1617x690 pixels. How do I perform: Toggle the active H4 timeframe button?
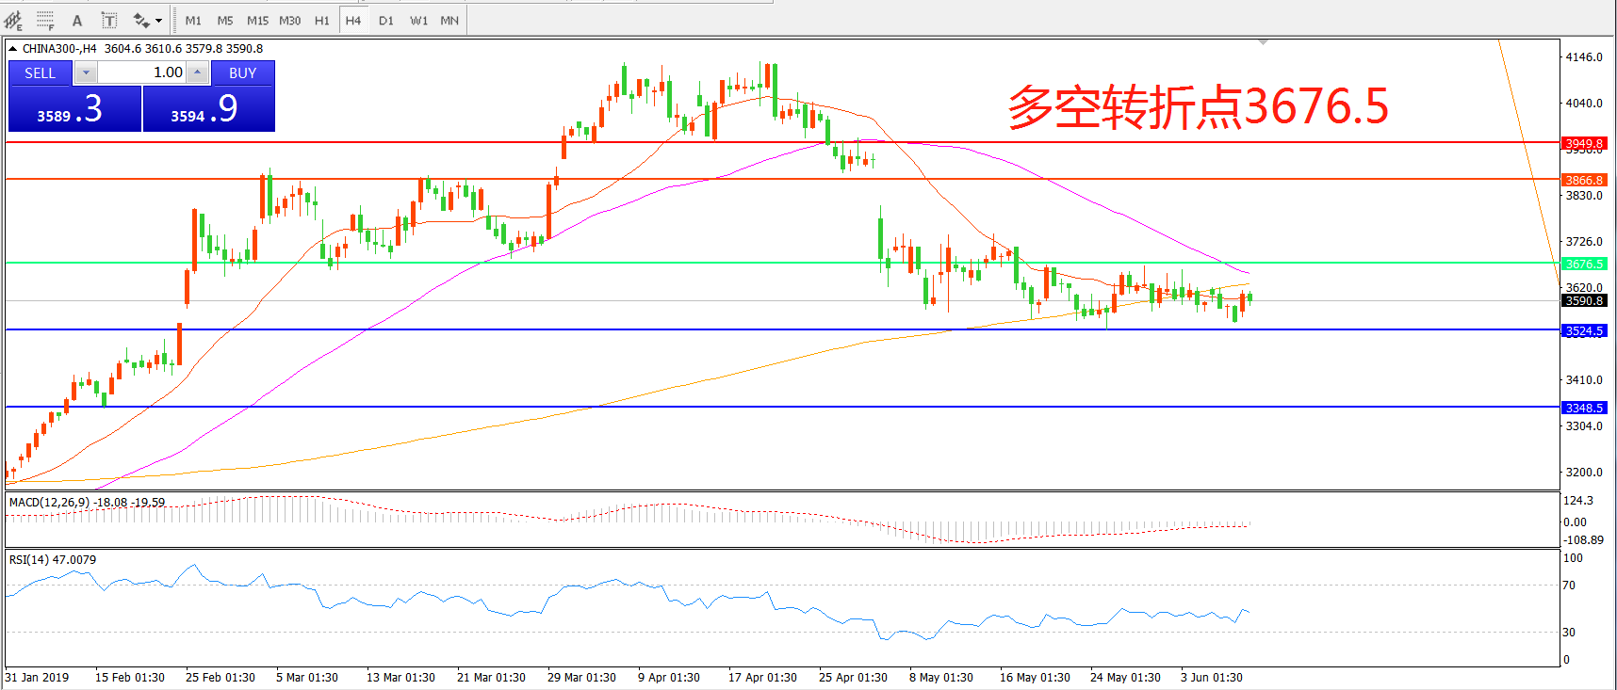pos(353,20)
